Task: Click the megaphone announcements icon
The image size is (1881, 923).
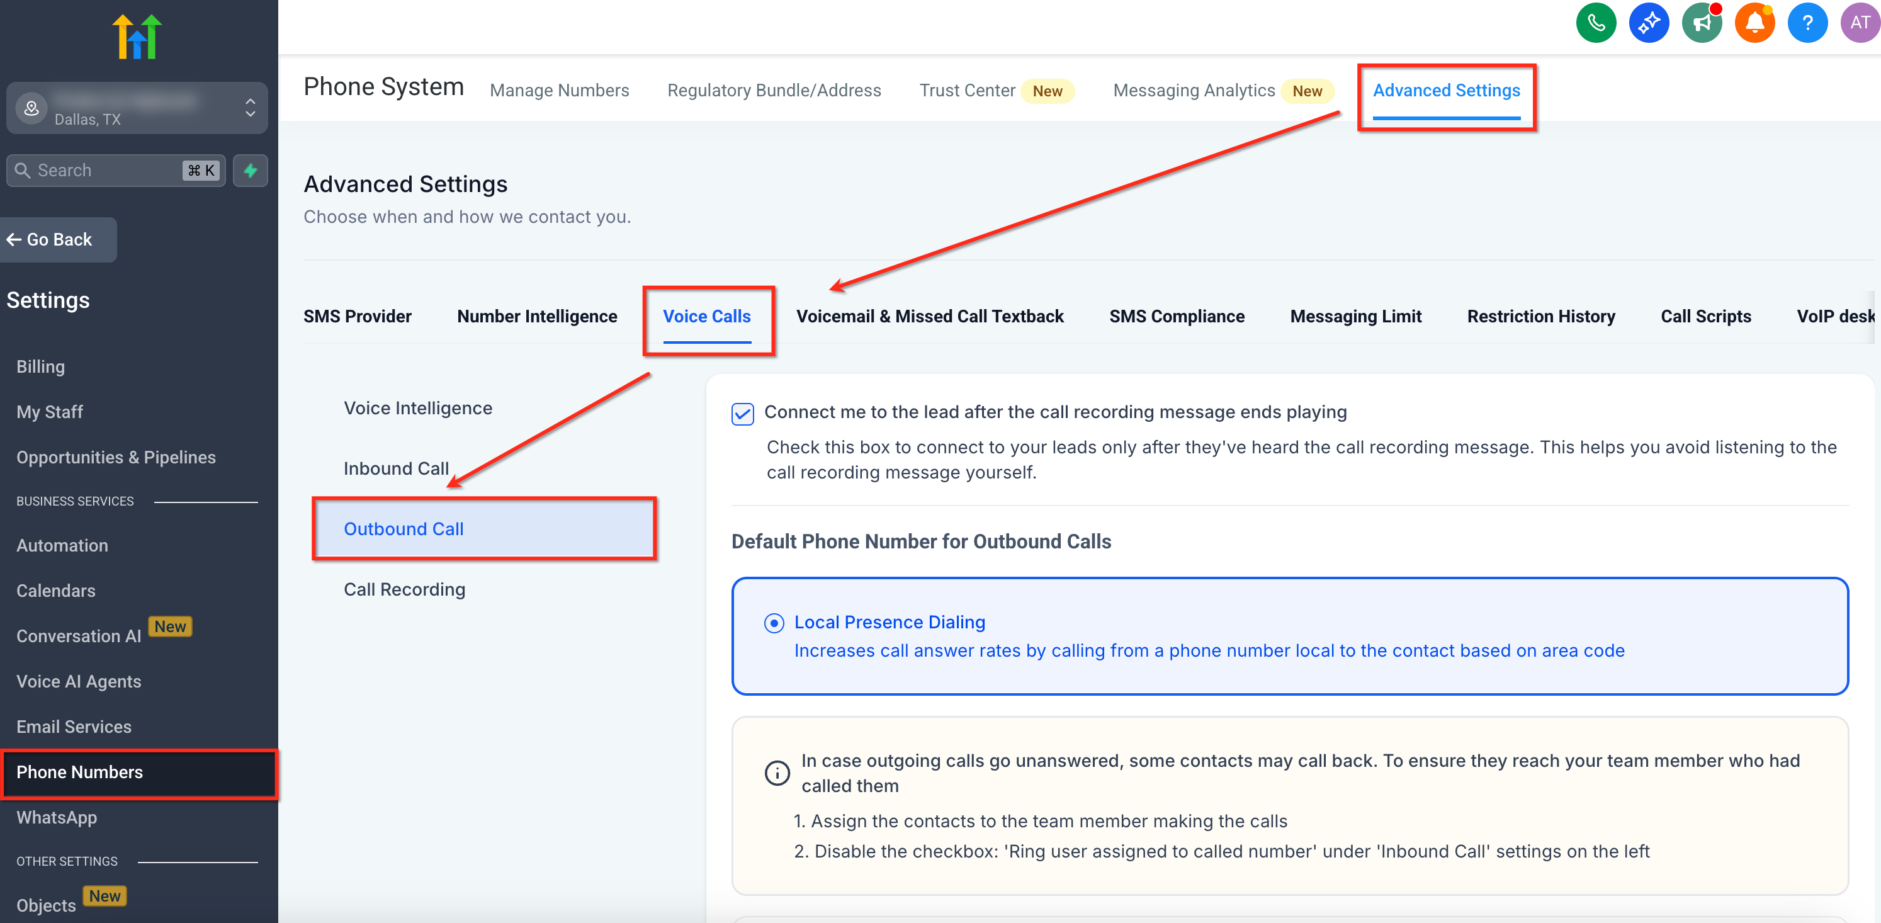Action: [1702, 23]
